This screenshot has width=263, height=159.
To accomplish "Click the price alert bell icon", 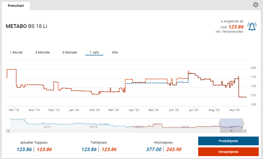I will [x=252, y=26].
